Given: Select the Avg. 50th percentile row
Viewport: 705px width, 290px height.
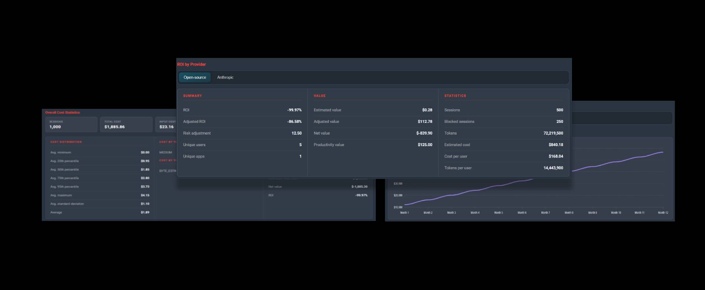Looking at the screenshot, I should [x=100, y=170].
